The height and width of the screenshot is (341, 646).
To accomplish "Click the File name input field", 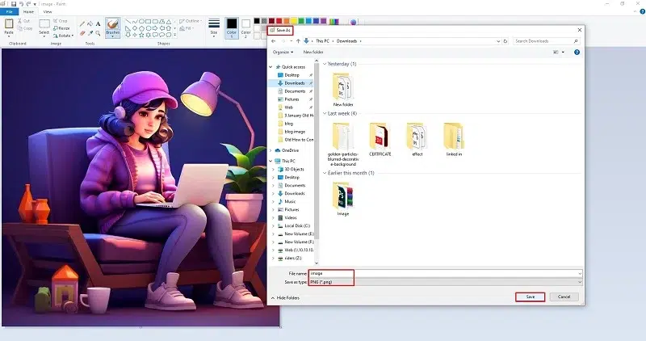I will click(x=446, y=273).
